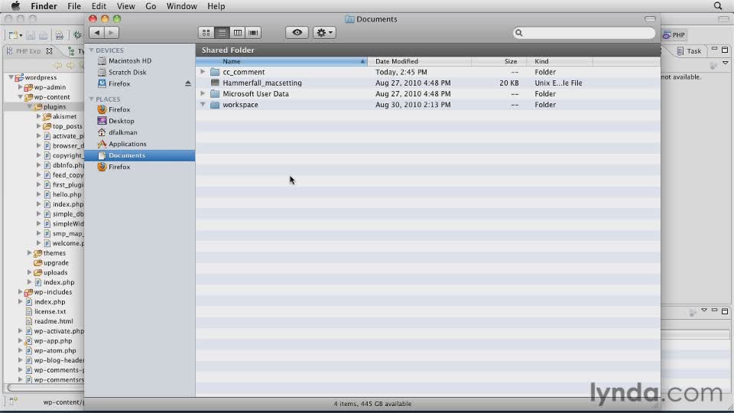Open the Help menu
Viewport: 734px width, 413px height.
[216, 6]
